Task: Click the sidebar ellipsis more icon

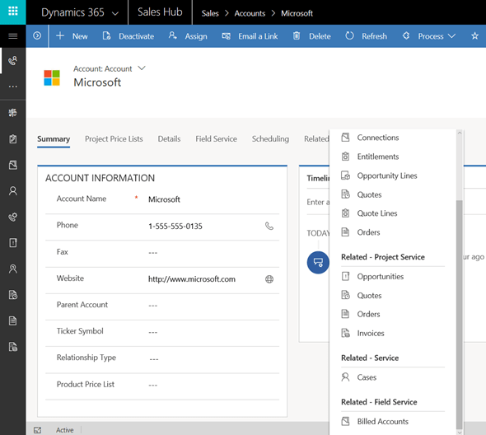Action: tap(12, 87)
